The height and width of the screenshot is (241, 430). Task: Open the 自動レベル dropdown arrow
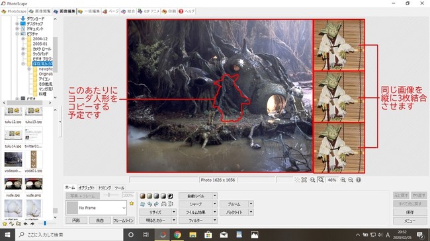pos(215,196)
